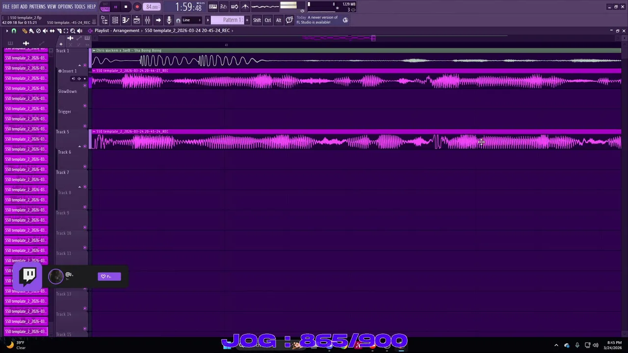Click the playlist icon before breadcrumb

tap(90, 31)
